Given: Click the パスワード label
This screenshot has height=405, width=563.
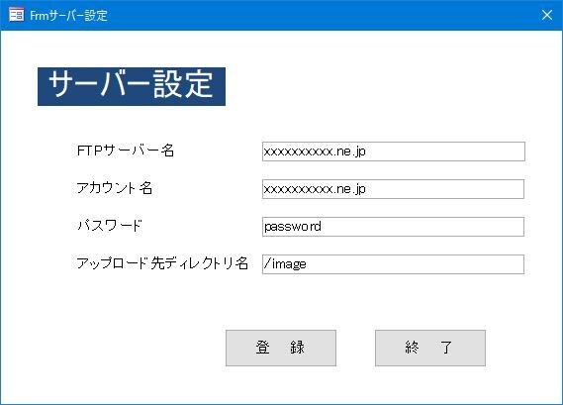Looking at the screenshot, I should [110, 226].
